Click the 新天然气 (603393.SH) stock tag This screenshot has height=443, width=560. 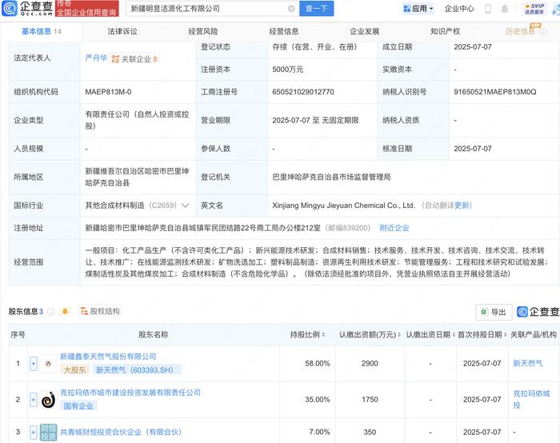(x=137, y=369)
